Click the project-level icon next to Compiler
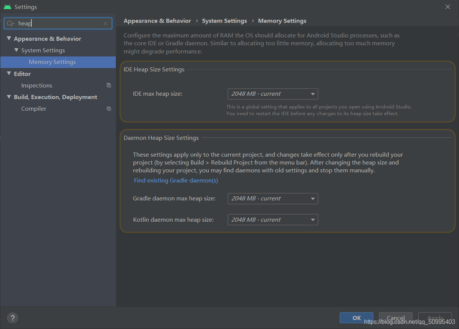 [x=109, y=108]
